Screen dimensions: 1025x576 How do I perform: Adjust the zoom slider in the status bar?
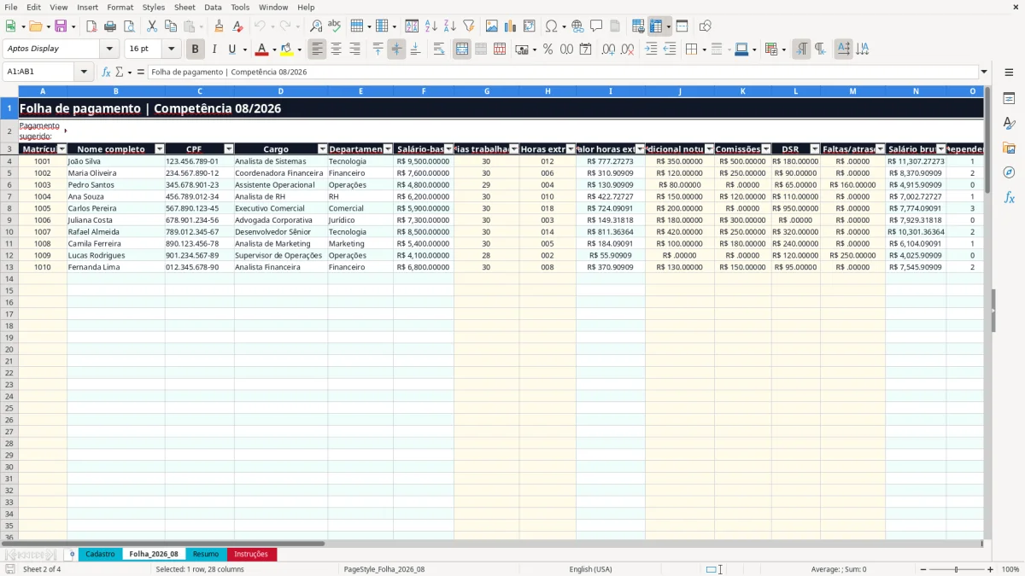click(956, 569)
